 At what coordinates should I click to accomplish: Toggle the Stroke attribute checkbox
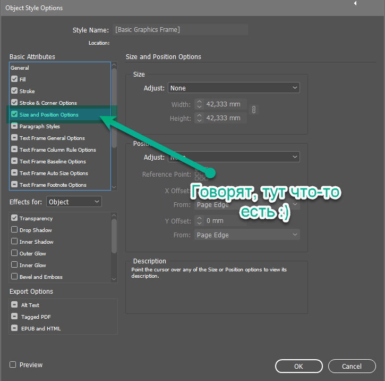tap(14, 91)
